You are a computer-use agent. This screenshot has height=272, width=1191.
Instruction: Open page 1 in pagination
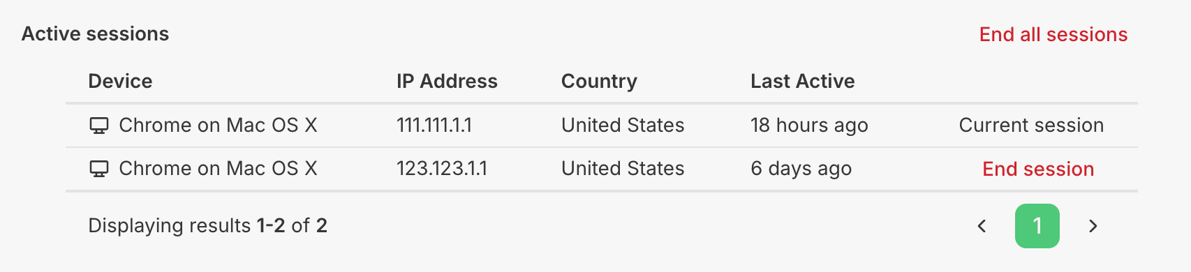[x=1037, y=226]
